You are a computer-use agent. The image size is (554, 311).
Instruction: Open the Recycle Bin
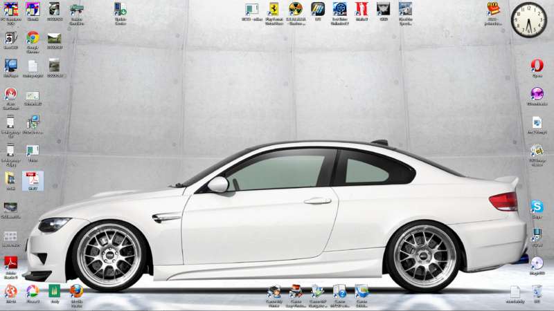pos(537,291)
